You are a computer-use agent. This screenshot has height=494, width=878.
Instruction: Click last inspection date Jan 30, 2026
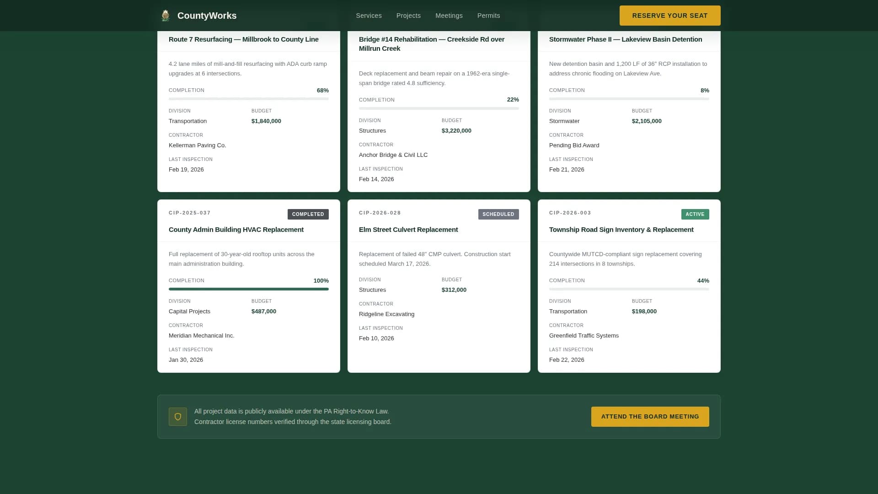(186, 360)
